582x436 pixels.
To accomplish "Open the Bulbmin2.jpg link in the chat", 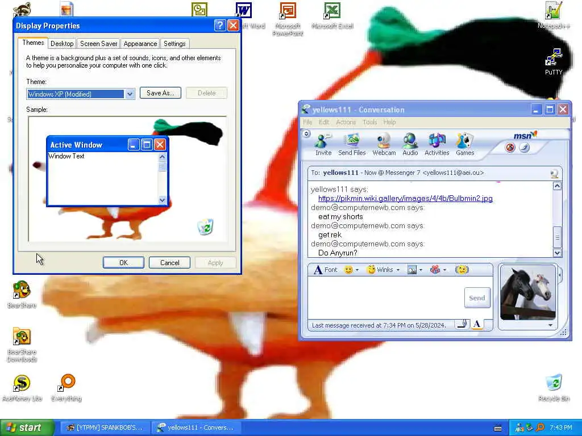I will pos(405,198).
